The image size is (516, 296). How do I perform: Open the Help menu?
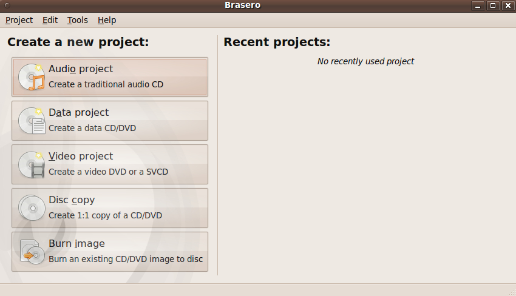107,20
